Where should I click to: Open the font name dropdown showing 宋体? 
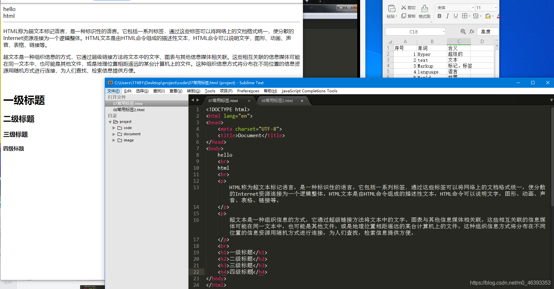point(473,7)
